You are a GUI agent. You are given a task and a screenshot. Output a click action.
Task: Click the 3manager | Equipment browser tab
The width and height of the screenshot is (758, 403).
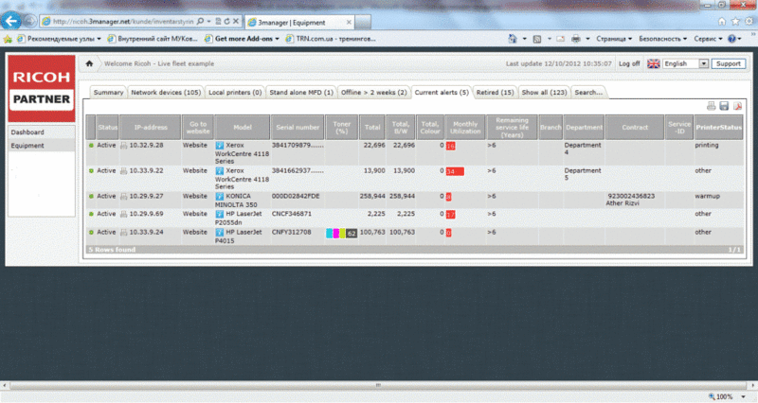(299, 22)
